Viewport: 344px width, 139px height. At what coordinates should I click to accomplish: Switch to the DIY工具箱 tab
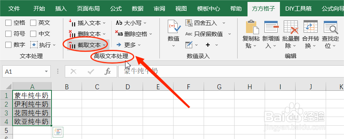298,8
